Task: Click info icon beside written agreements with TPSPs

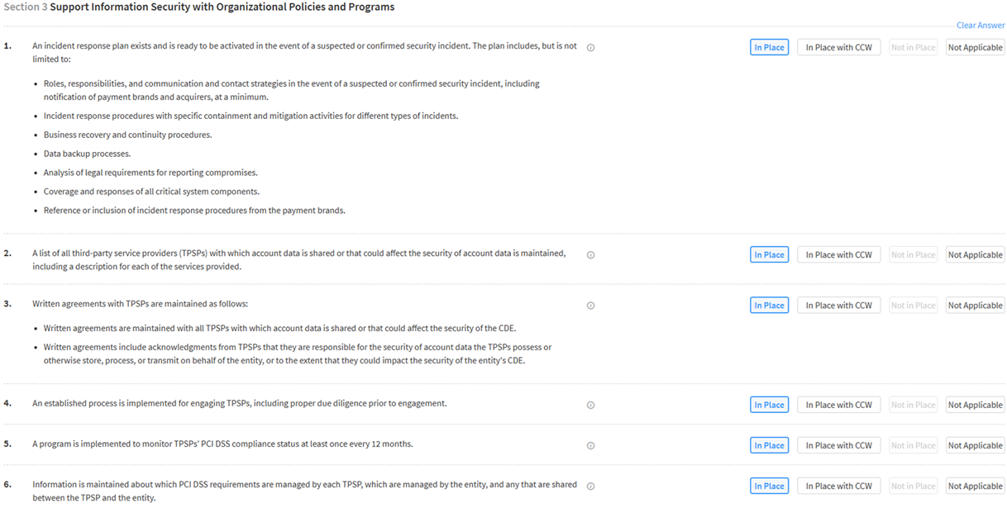Action: coord(590,306)
